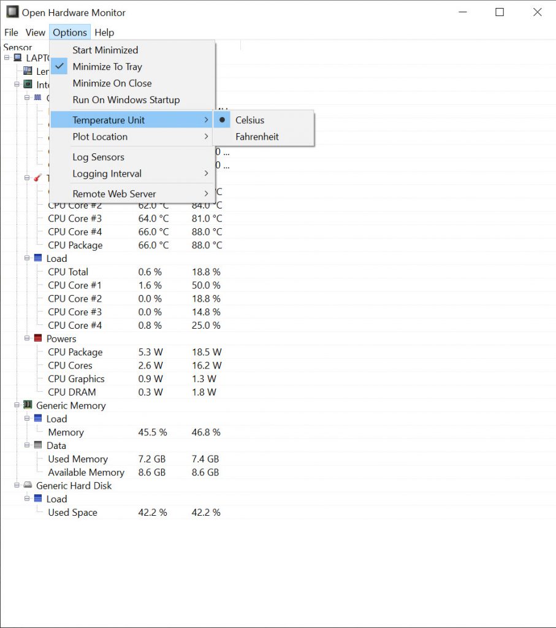The width and height of the screenshot is (556, 628).
Task: Click the blue Load icon above Memory row
Action: 37,418
